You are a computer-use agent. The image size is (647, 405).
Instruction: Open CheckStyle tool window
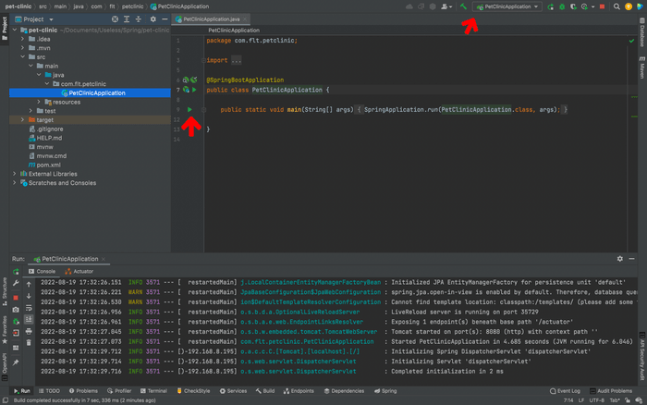pos(193,391)
